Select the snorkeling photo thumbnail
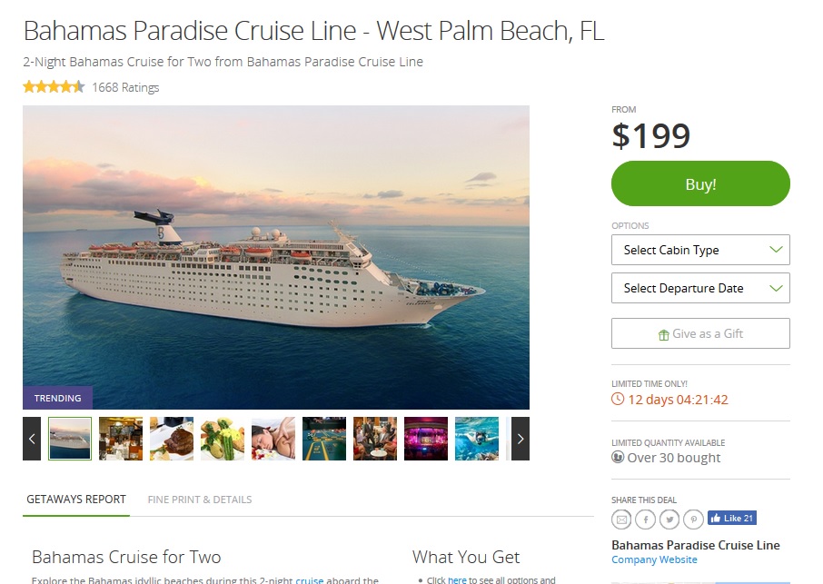The image size is (823, 584). (476, 439)
